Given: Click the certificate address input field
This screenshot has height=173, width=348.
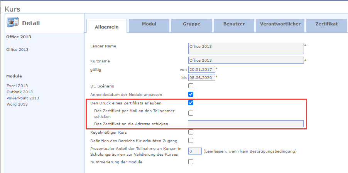Looking at the screenshot, I should [x=245, y=124].
